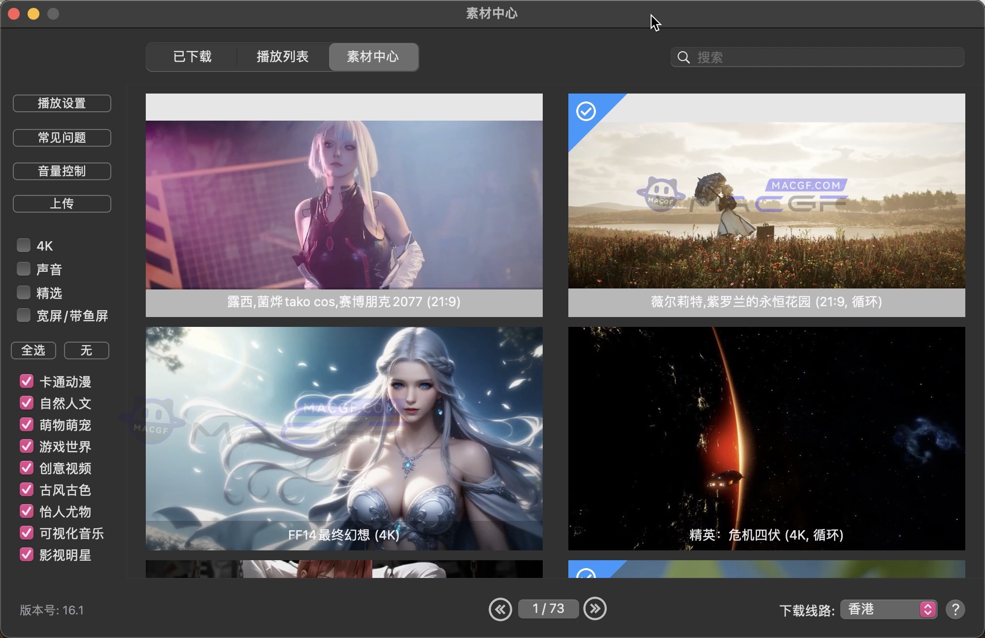
Task: Deselect the checkmark badge on 薇尔莉特 wallpaper
Action: [x=586, y=111]
